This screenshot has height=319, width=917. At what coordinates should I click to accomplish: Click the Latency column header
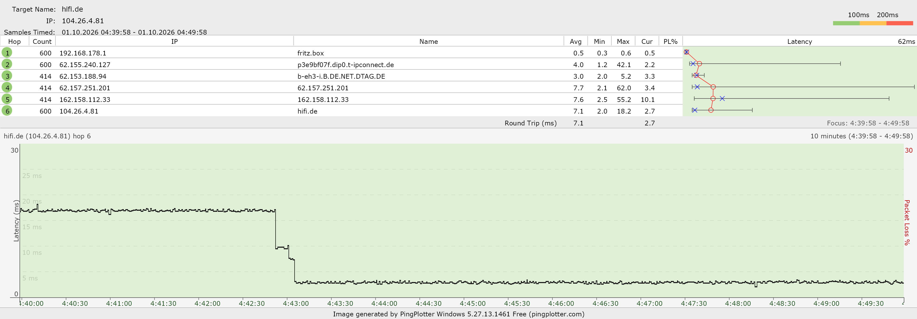point(800,41)
